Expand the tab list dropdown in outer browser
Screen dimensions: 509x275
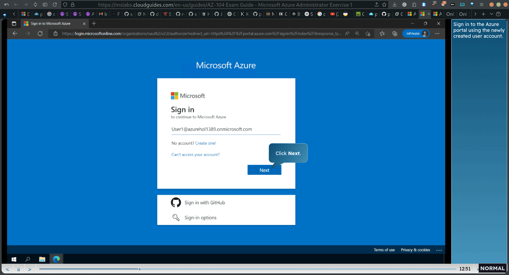click(491, 14)
